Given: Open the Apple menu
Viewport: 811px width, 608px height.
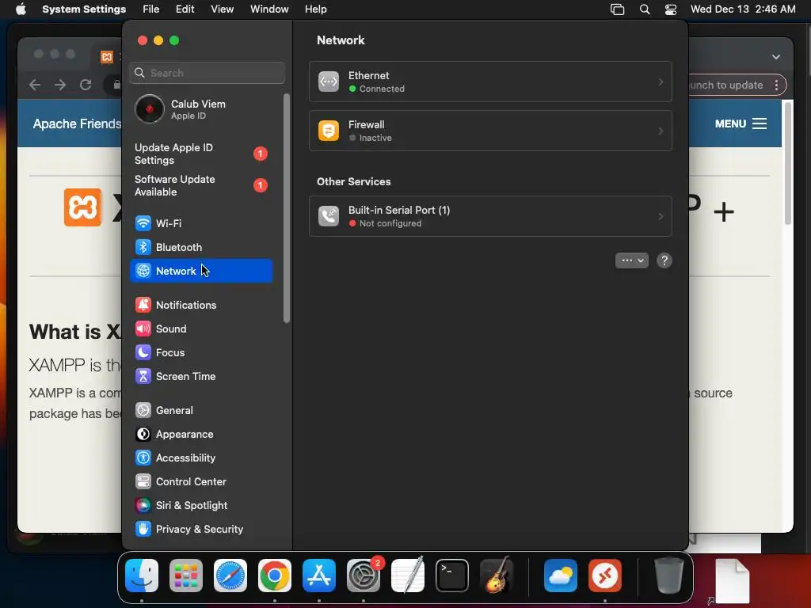Looking at the screenshot, I should click(21, 9).
